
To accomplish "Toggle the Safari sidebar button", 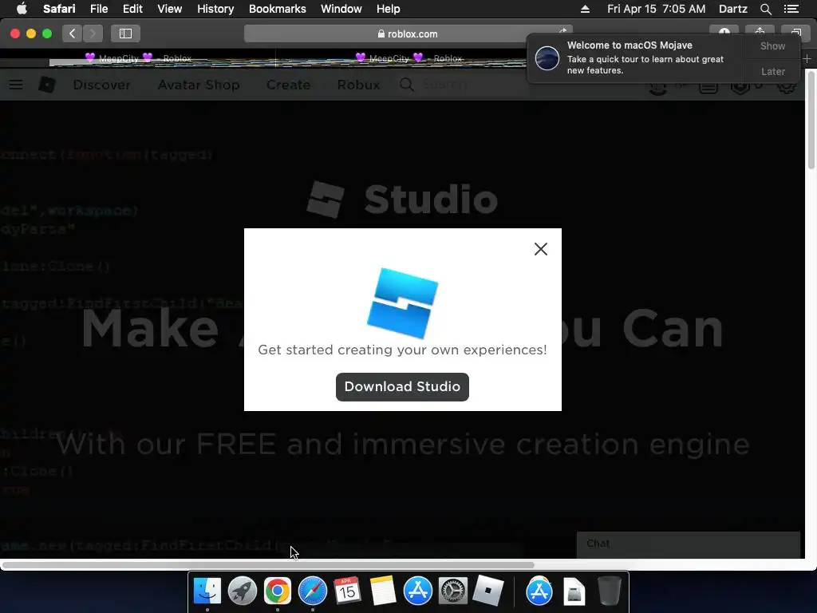I will [125, 34].
